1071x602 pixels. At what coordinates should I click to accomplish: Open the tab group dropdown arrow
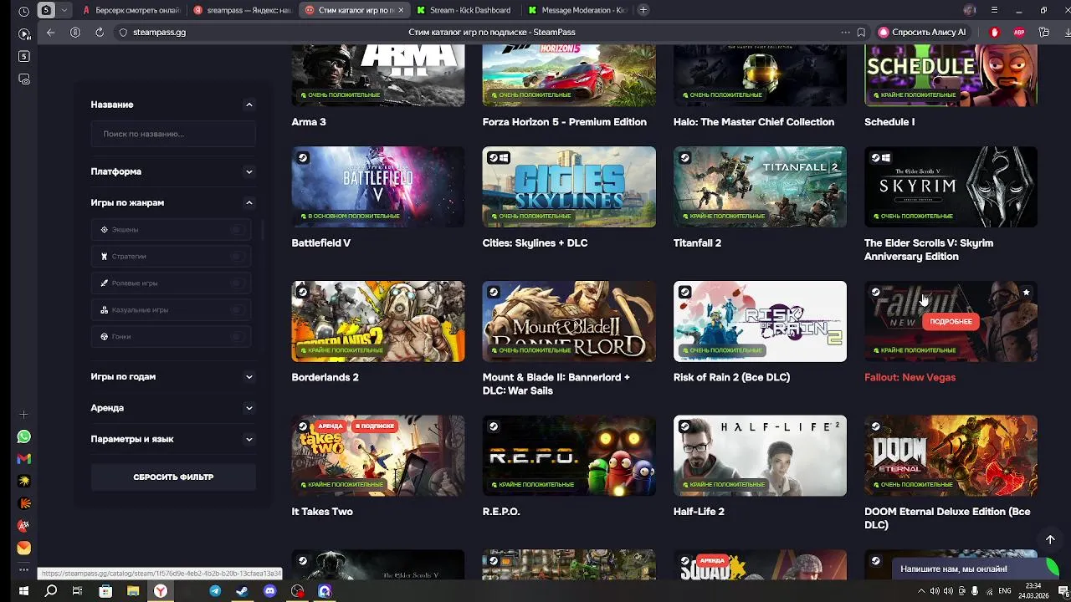[64, 10]
